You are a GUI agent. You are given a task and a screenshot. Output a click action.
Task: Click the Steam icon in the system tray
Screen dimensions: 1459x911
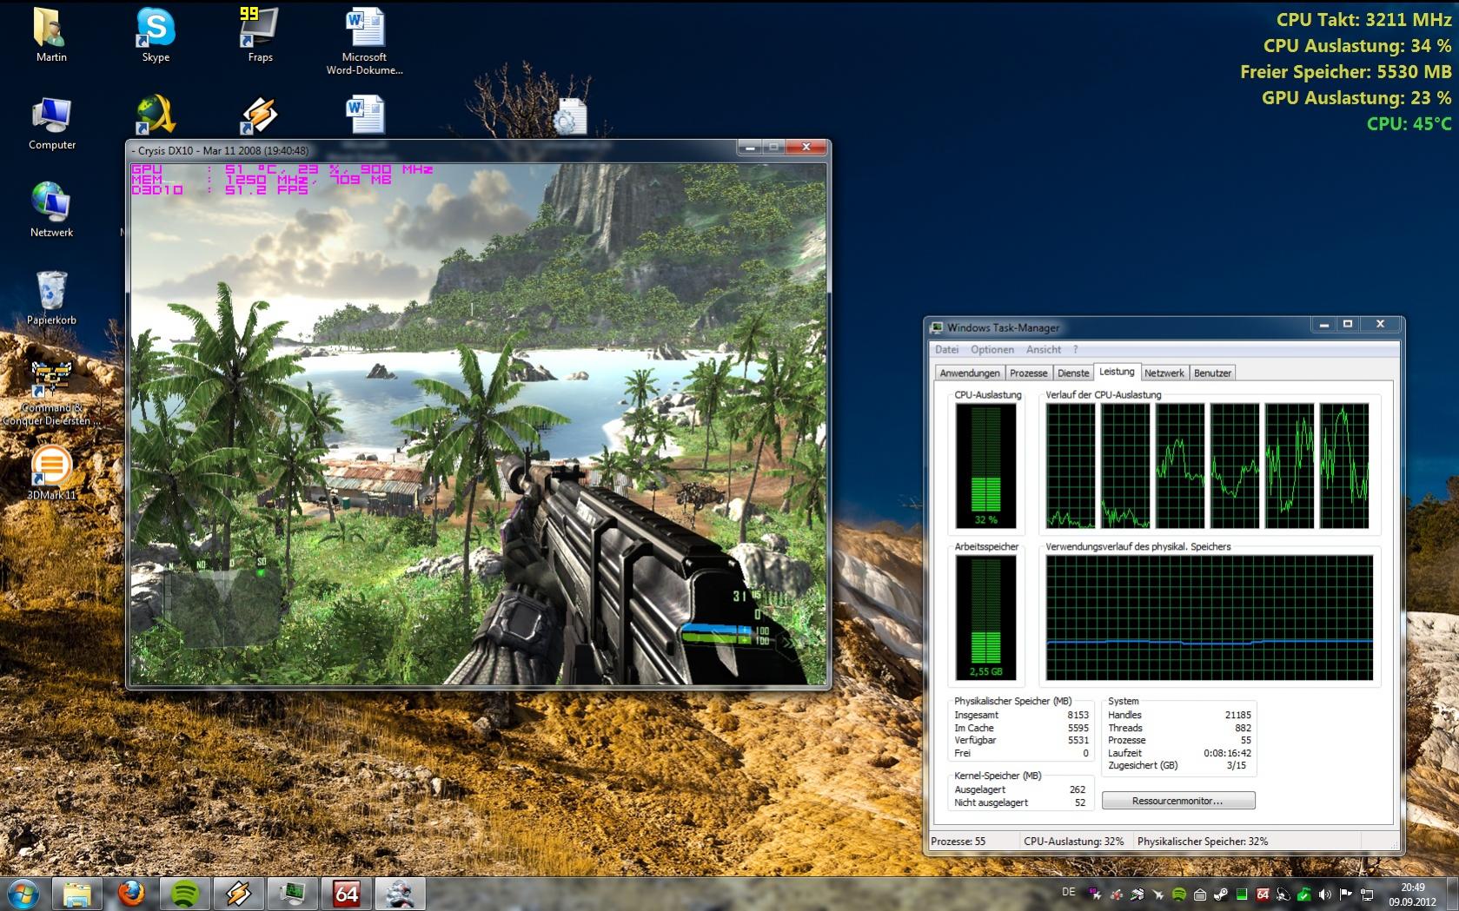1221,894
